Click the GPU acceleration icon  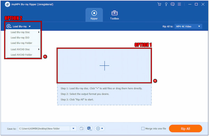(x=89, y=129)
